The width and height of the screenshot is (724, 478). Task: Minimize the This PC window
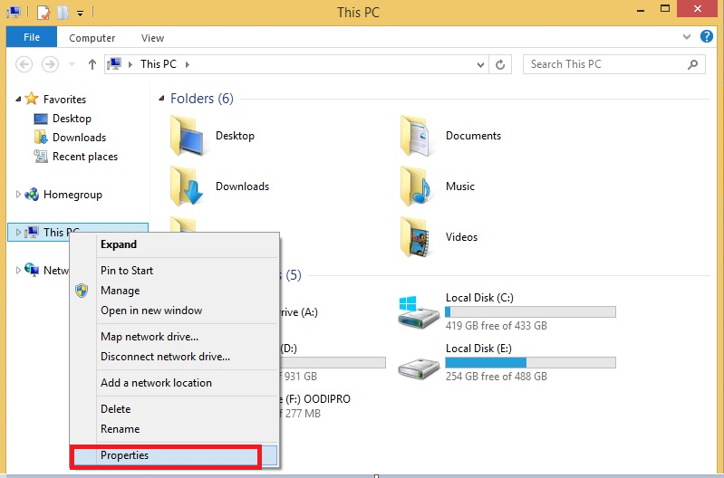pyautogui.click(x=641, y=10)
